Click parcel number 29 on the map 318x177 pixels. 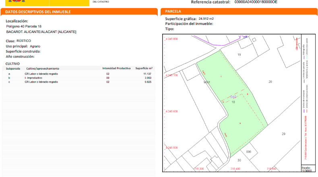point(283,134)
